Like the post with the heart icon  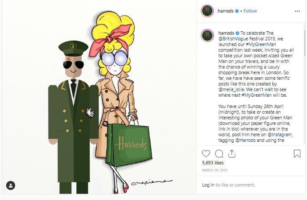[x=206, y=154]
